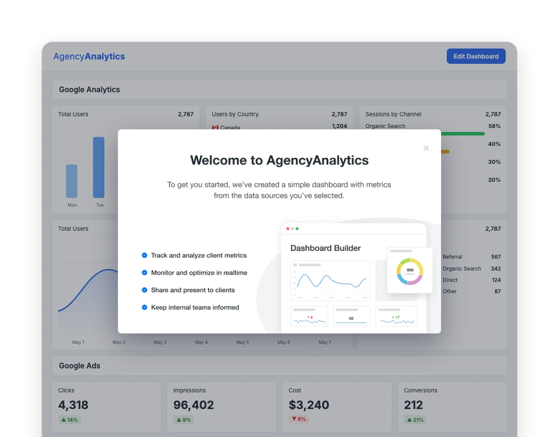Click the line chart in the Dashboard Builder preview
559x437 pixels.
[x=331, y=281]
